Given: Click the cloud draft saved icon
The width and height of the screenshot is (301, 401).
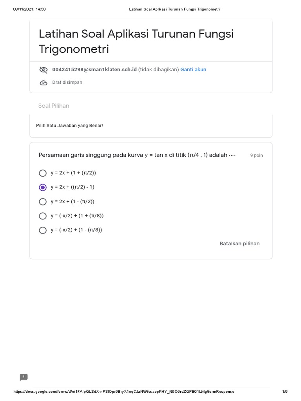Looking at the screenshot, I should (x=43, y=83).
